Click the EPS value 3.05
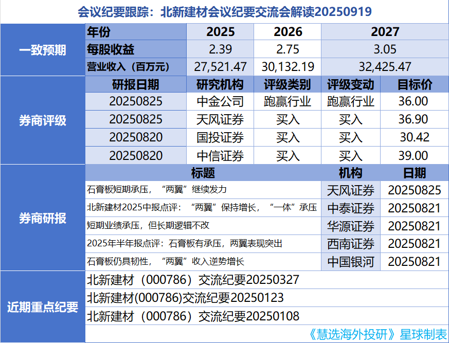 [x=385, y=49]
